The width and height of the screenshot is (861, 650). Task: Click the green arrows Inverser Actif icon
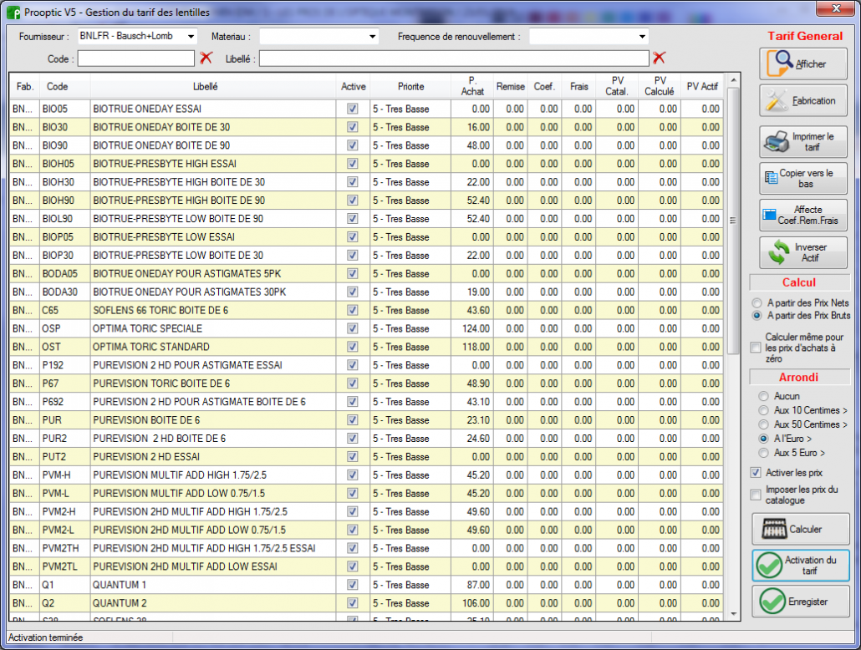tap(778, 252)
